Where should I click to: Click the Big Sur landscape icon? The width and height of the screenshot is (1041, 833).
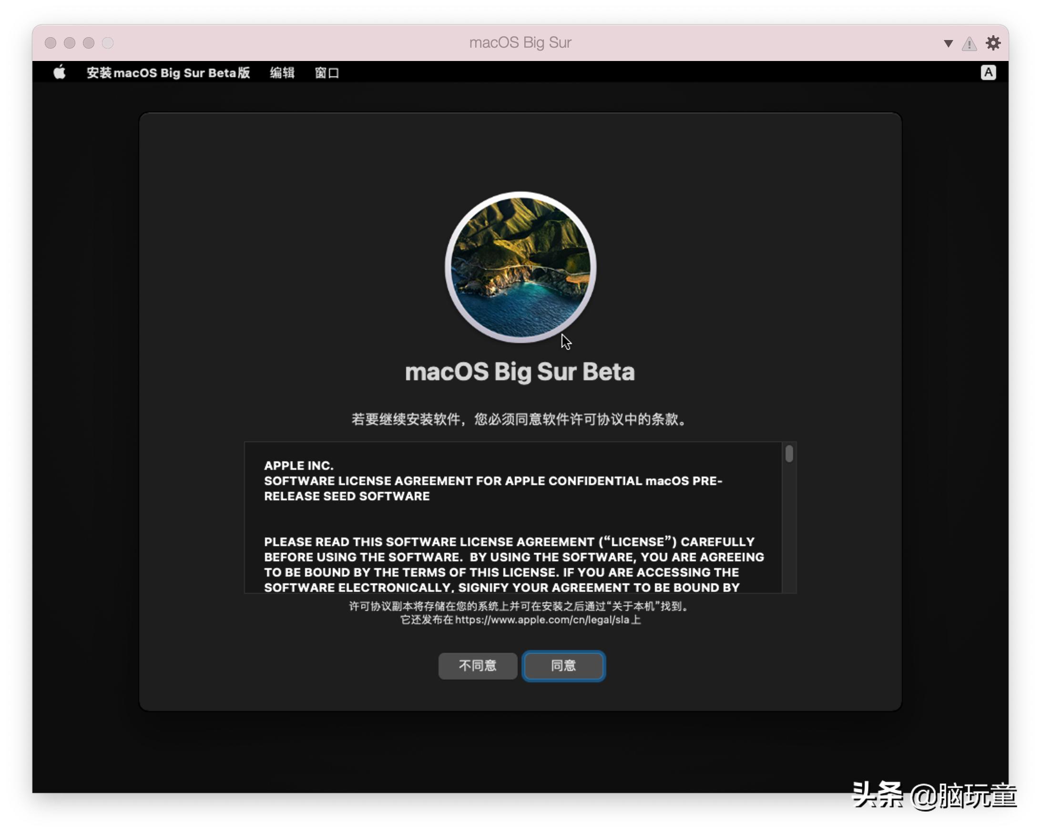pos(520,267)
